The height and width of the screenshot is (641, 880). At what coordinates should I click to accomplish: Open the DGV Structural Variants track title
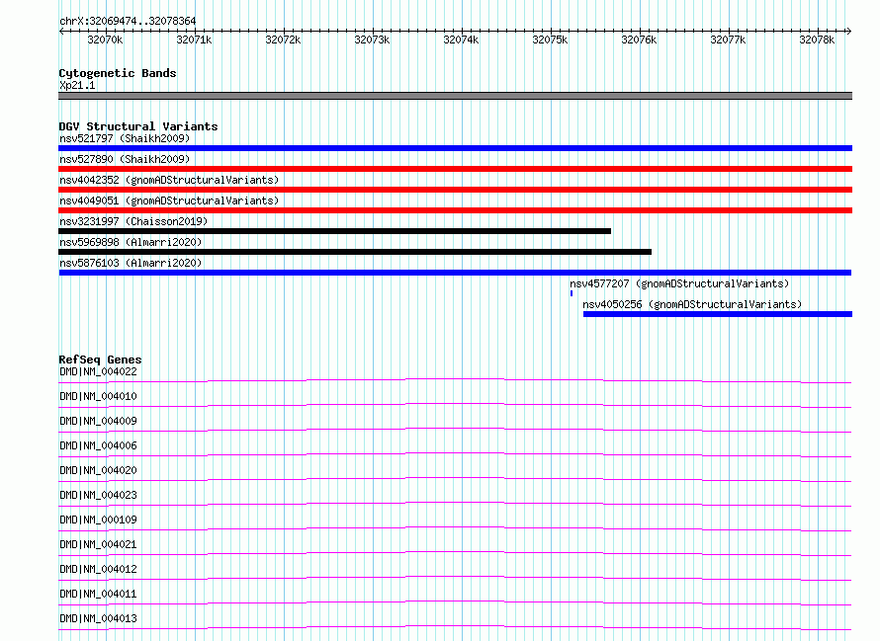(138, 126)
